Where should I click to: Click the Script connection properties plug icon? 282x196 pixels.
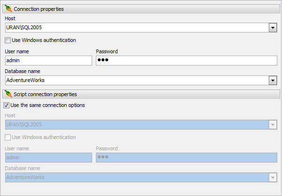tap(8, 94)
